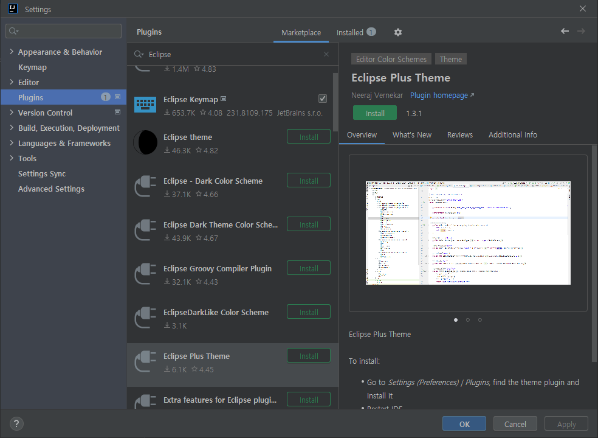598x438 pixels.
Task: Click the project-level icon beside Version Control
Action: coord(117,113)
